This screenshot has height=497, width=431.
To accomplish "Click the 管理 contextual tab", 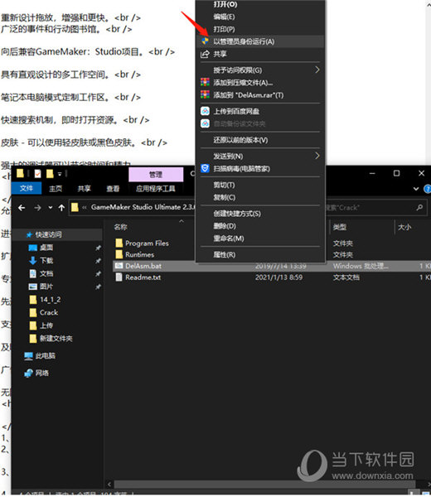I will 156,174.
